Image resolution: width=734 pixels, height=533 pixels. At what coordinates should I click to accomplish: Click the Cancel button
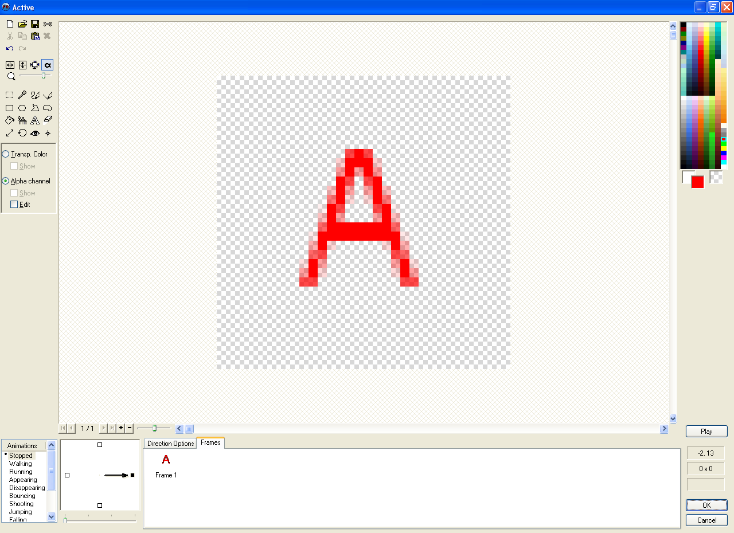[706, 520]
